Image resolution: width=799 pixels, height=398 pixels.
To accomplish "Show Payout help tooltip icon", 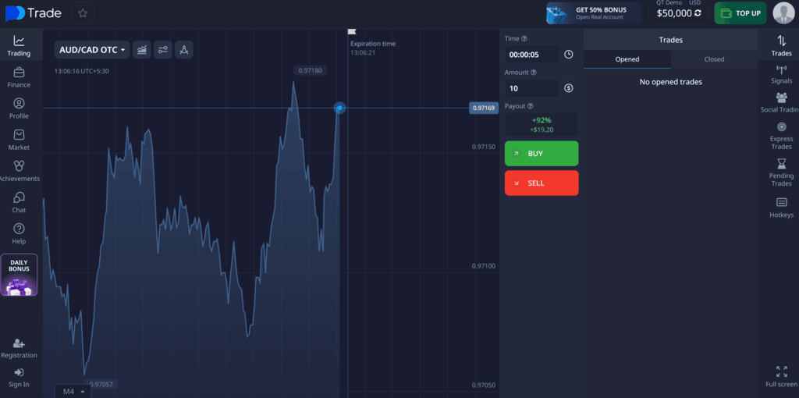I will (531, 106).
